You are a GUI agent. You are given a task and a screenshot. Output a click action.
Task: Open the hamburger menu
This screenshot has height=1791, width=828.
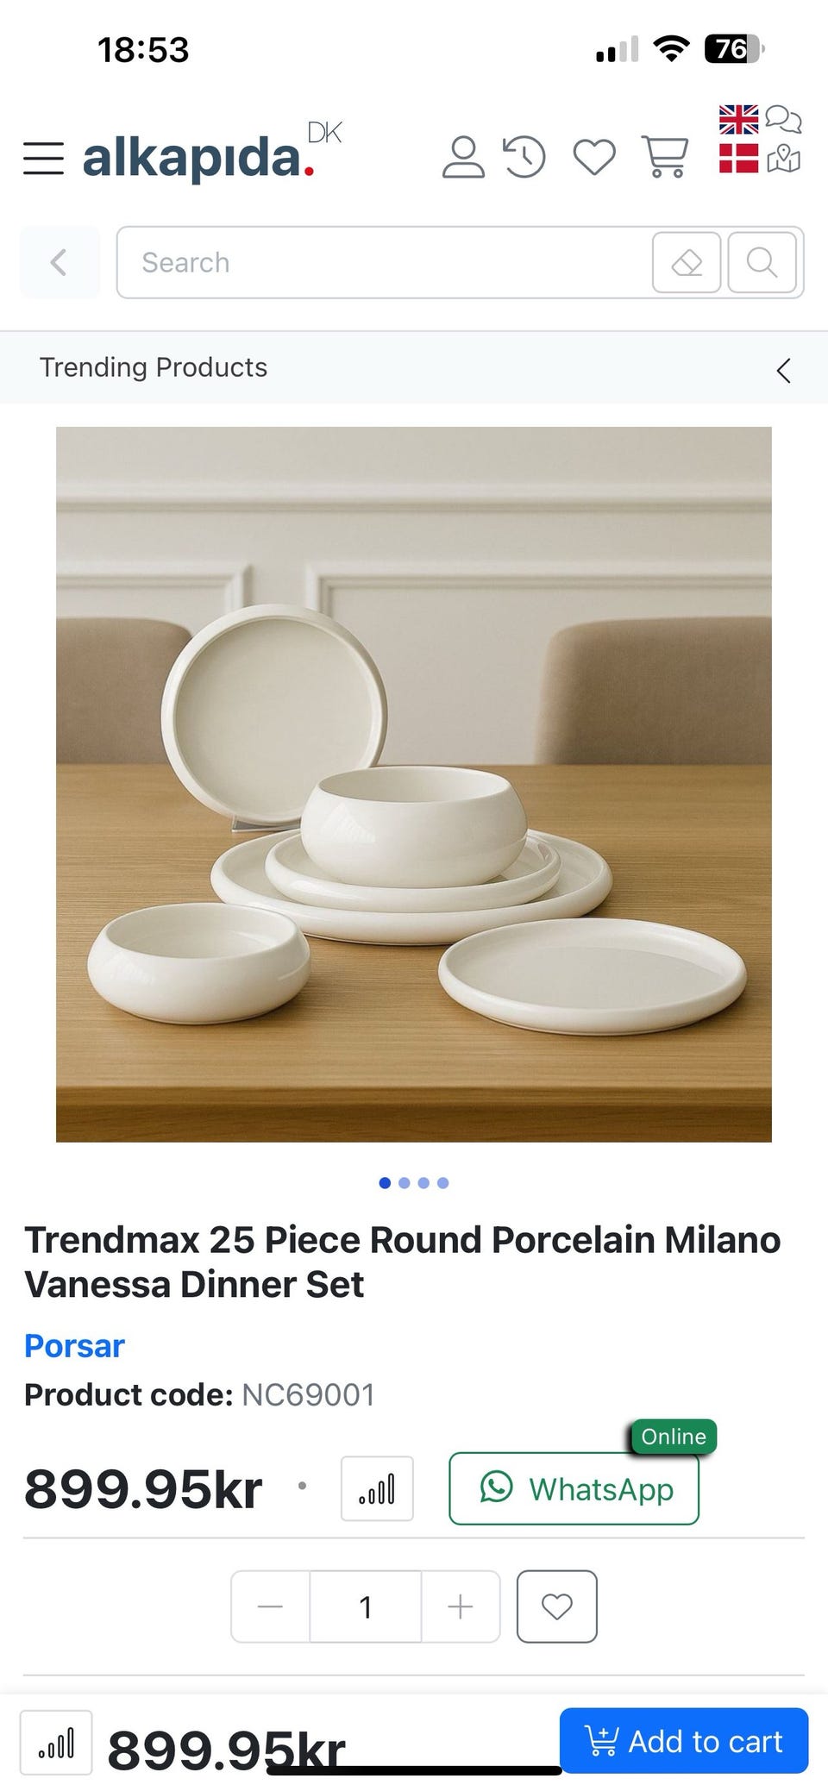(43, 159)
